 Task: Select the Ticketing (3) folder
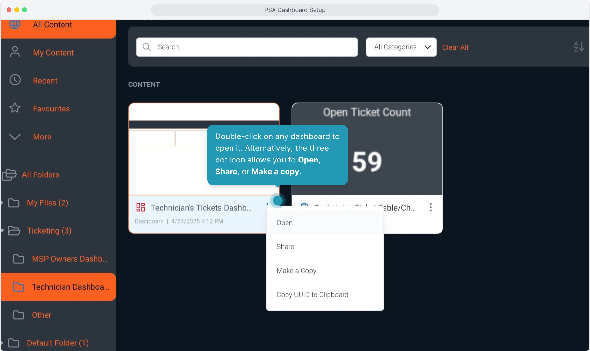pos(49,231)
